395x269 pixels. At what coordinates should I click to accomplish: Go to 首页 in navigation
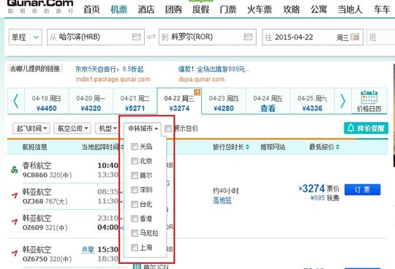[x=91, y=10]
